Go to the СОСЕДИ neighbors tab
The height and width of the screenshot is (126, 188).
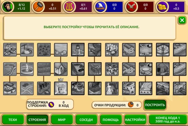86,120
